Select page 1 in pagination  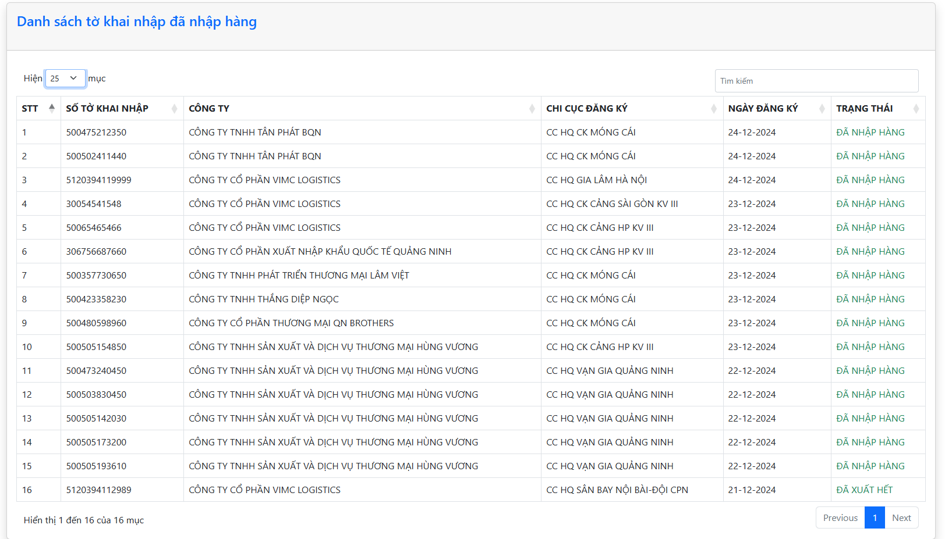click(874, 517)
